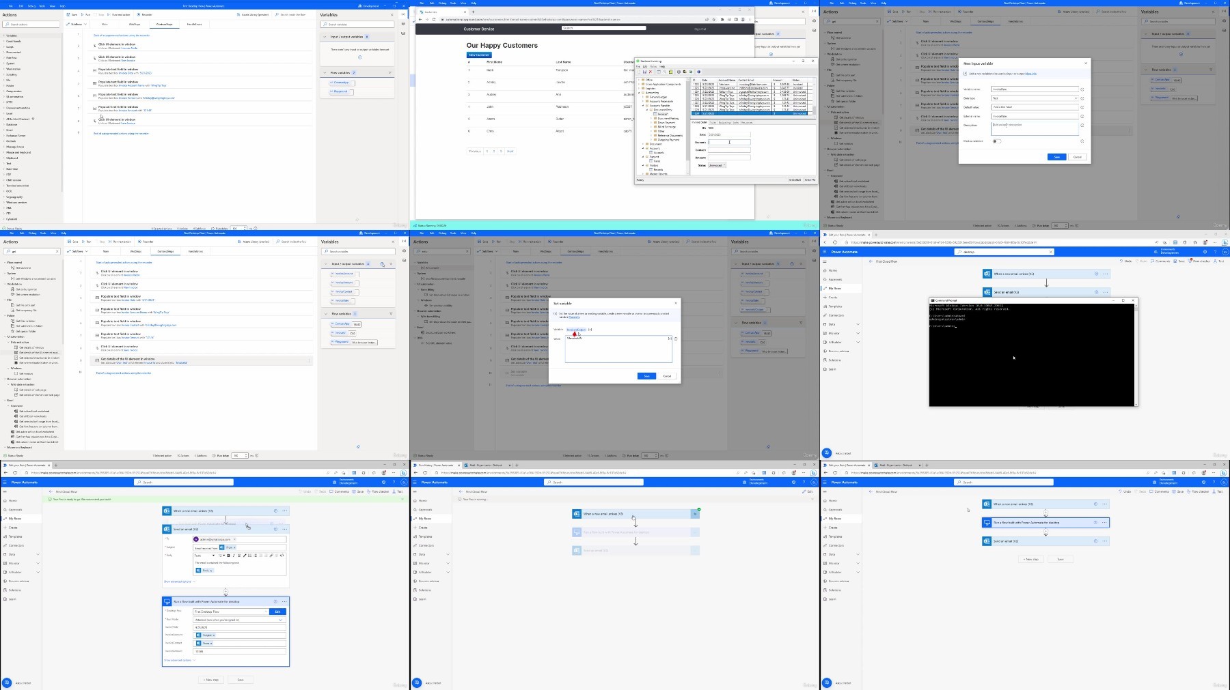
Task: Open the ellipsis on 'When a new email arrives' beside Command Prompt
Action: pyautogui.click(x=1106, y=274)
